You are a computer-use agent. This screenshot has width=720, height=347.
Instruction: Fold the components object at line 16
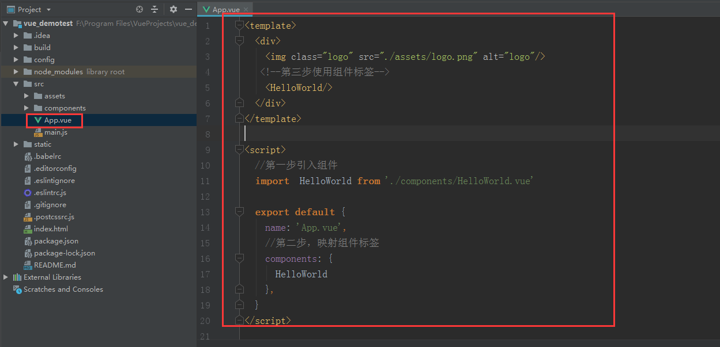point(240,258)
